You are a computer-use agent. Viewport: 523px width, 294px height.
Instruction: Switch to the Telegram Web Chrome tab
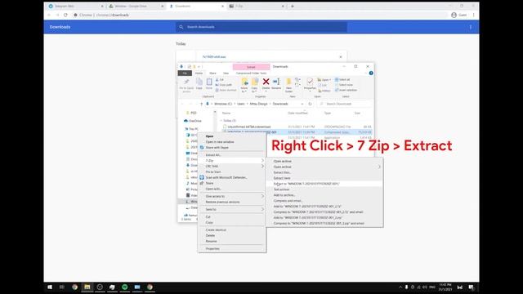(75, 6)
